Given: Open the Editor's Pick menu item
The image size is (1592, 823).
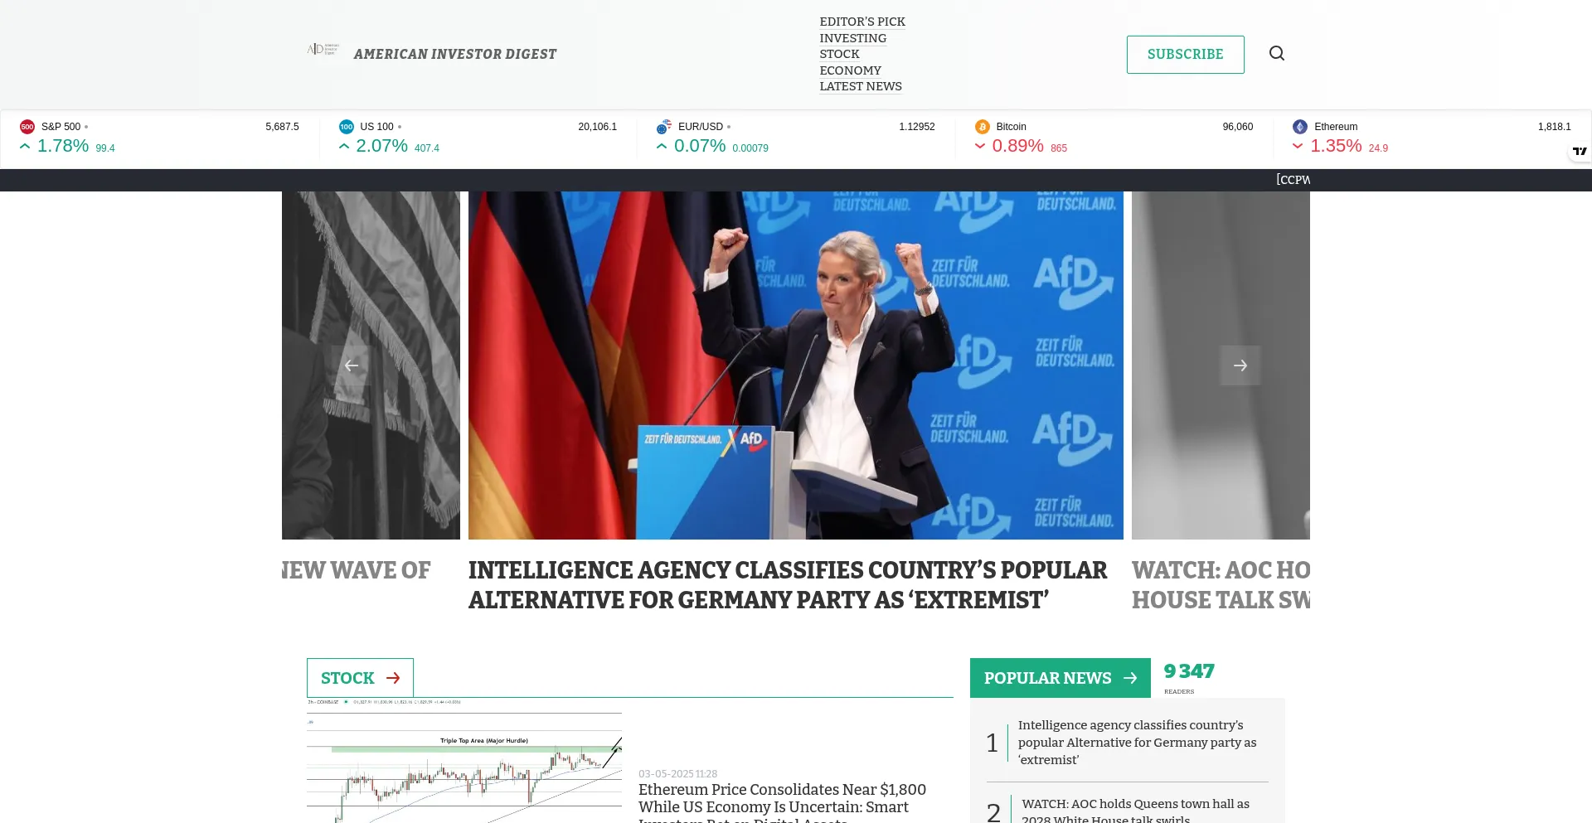Looking at the screenshot, I should (862, 22).
